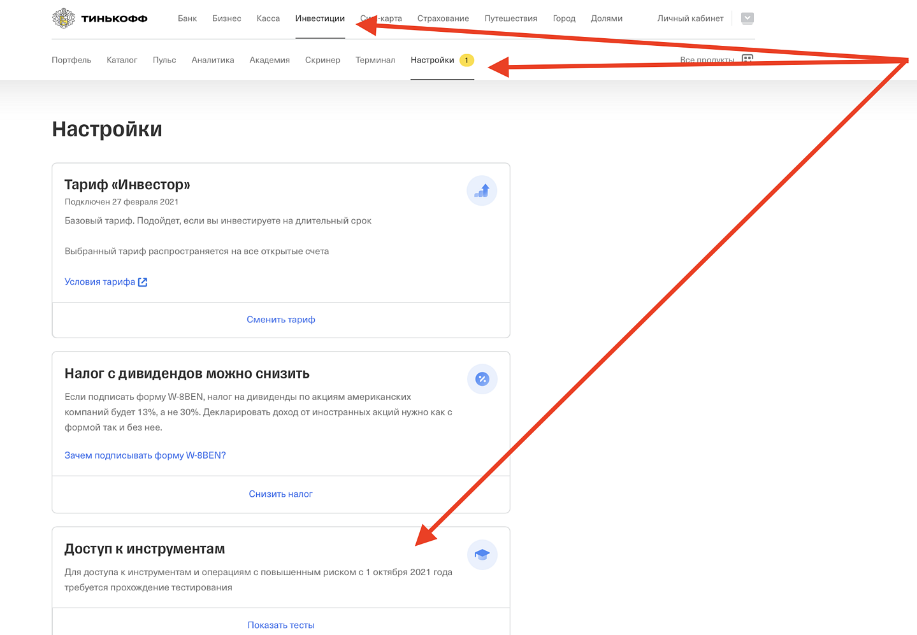Switch to the Каталог tab
This screenshot has height=635, width=917.
(122, 60)
